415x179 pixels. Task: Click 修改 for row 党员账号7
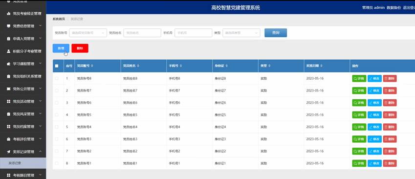(374, 90)
